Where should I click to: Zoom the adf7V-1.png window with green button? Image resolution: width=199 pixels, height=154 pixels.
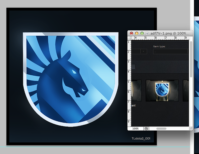142,33
